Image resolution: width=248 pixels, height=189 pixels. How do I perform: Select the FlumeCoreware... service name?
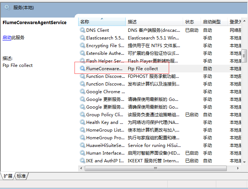[104, 68]
